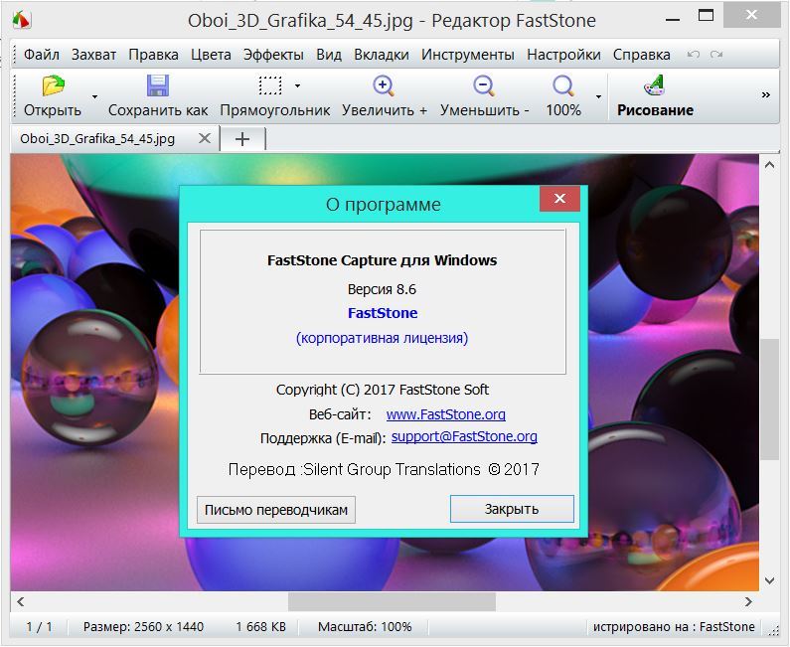The image size is (790, 647).
Task: Click the Zoom Out magnifier icon
Action: [x=484, y=85]
